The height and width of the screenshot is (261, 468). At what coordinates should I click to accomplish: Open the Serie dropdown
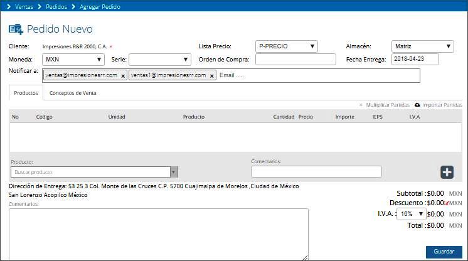click(x=160, y=60)
